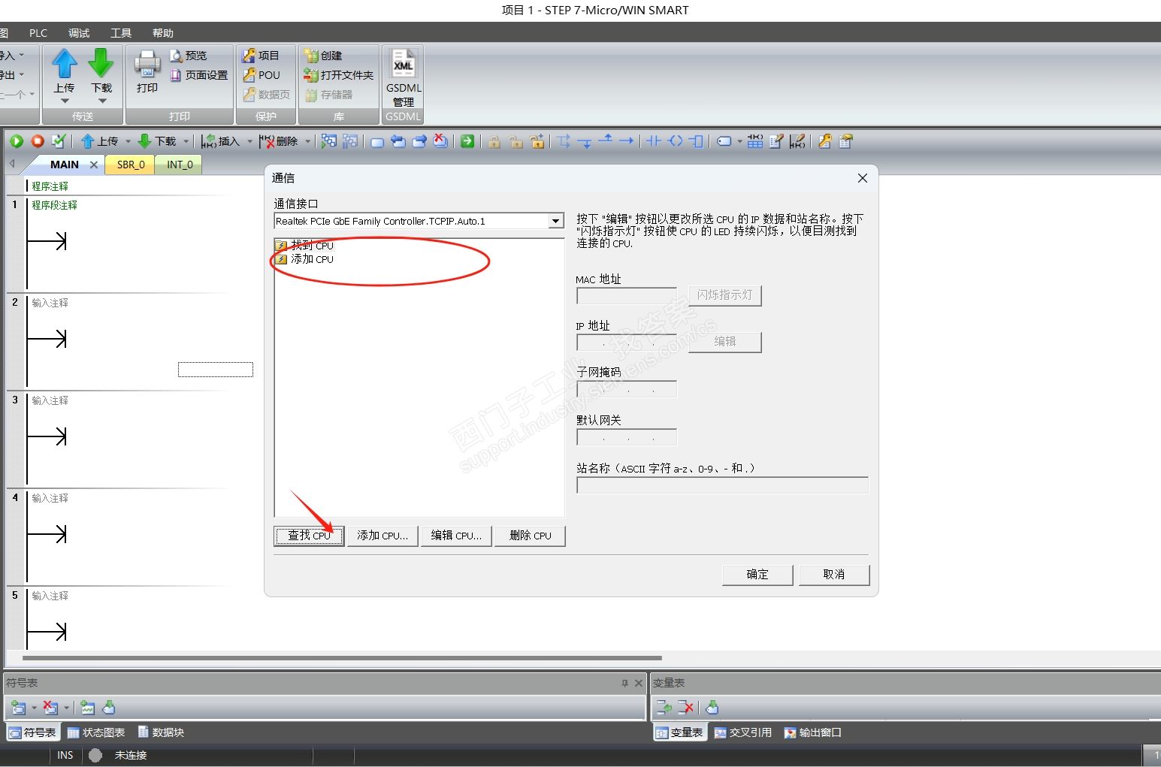
Task: Open the 通信接口 network adapter dropdown
Action: [x=556, y=221]
